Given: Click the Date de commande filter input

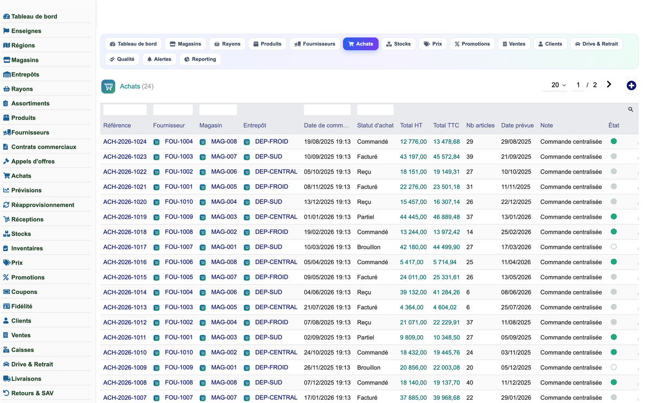Looking at the screenshot, I should click(327, 110).
